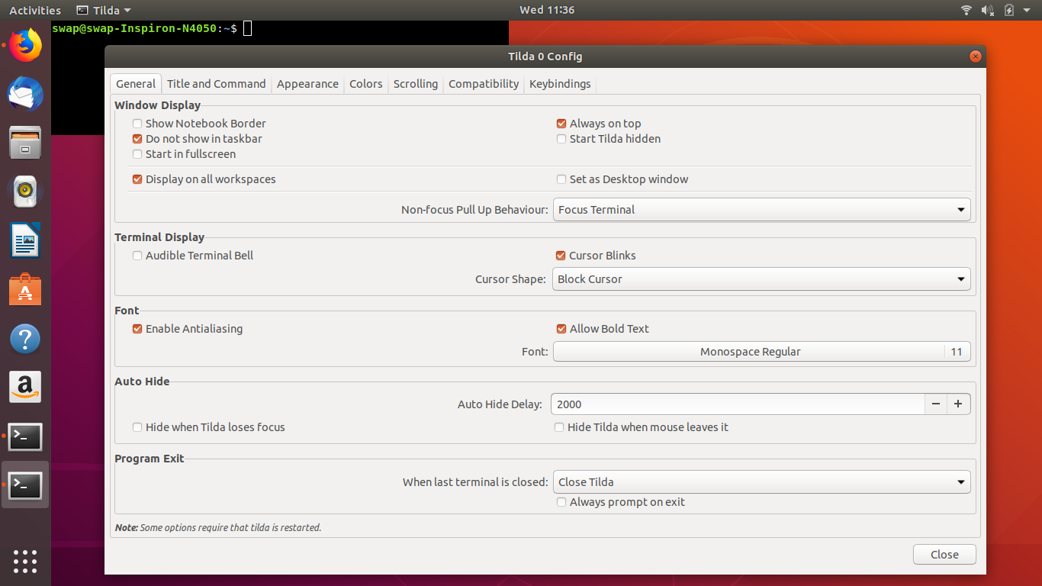
Task: Click the muted volume icon in top bar
Action: tap(988, 10)
